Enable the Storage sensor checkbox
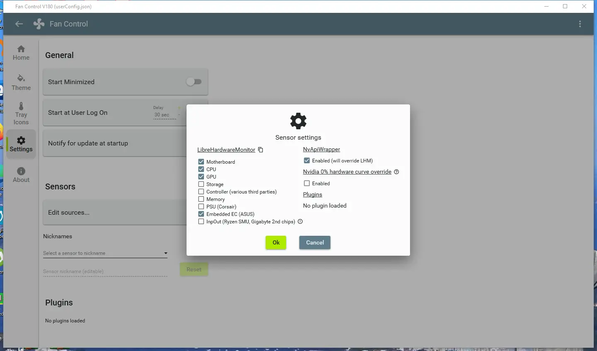This screenshot has width=597, height=351. tap(201, 184)
